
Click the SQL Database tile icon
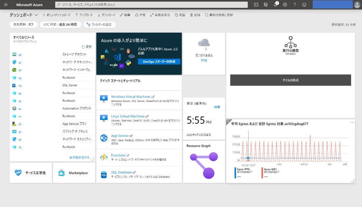(x=104, y=174)
